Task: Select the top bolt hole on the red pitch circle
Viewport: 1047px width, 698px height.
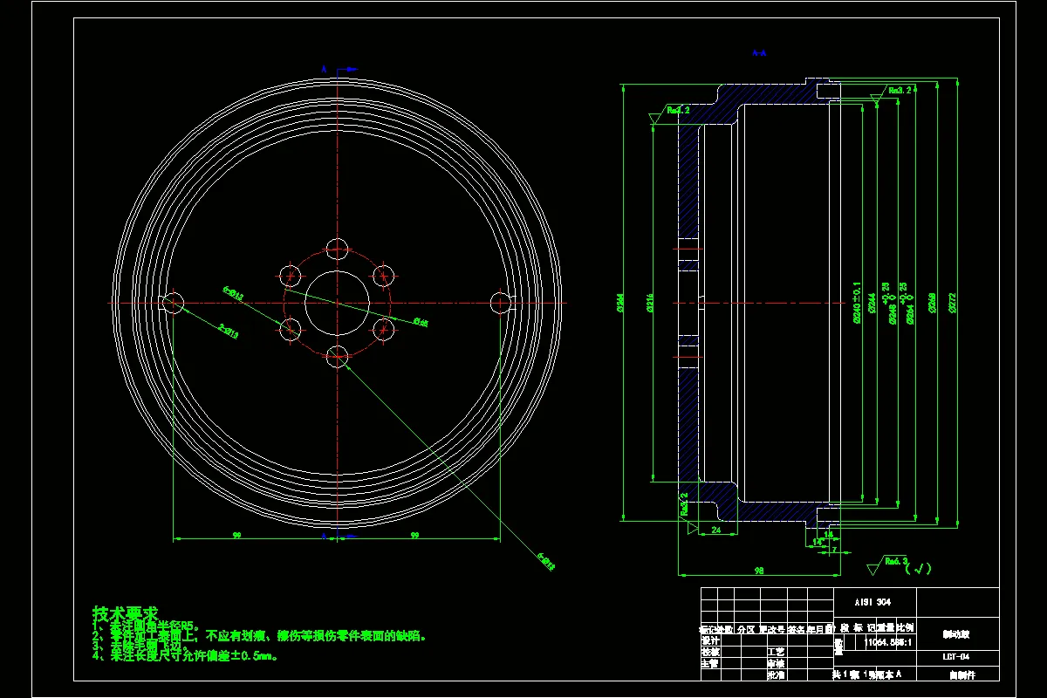Action: click(x=339, y=249)
